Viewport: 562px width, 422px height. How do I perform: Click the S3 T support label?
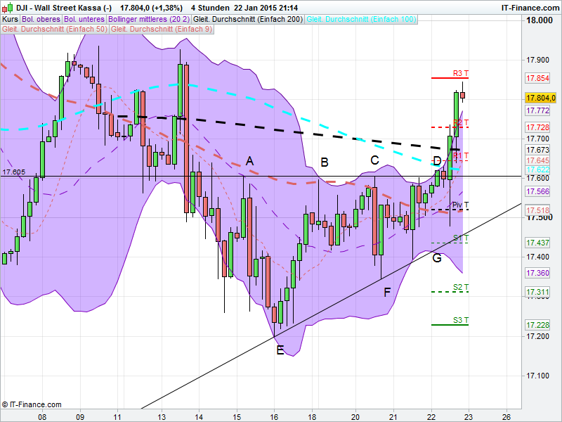click(x=461, y=320)
